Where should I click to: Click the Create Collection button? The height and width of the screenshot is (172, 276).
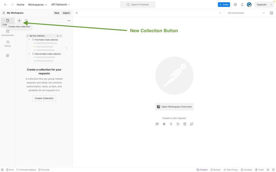click(x=44, y=98)
